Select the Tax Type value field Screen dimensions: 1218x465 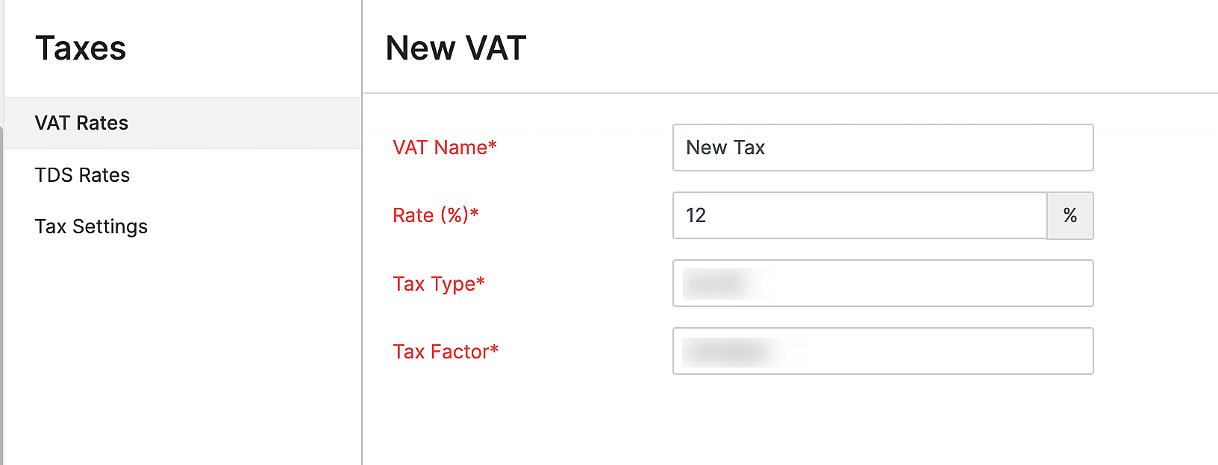882,283
